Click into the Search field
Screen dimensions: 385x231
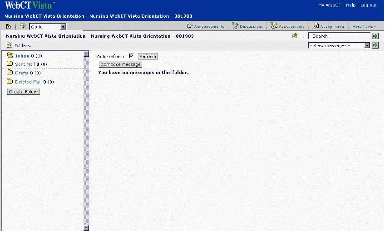point(339,36)
